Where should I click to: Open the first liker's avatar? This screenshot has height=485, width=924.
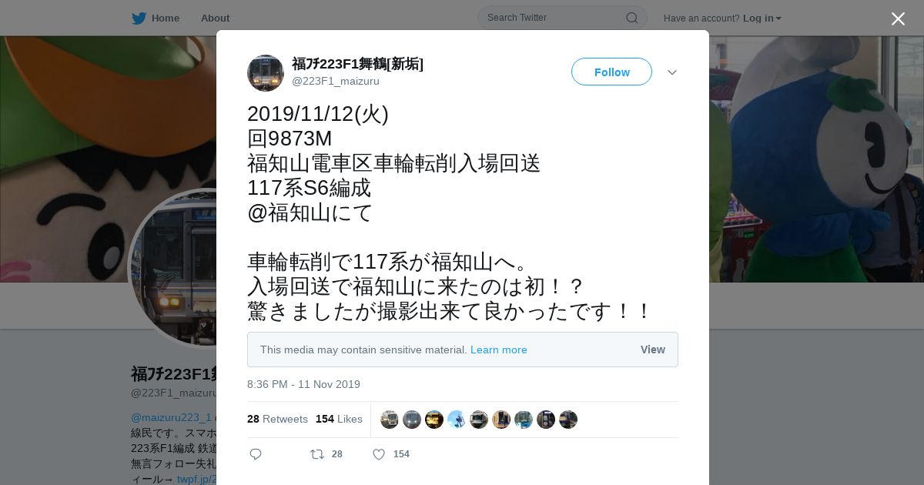(390, 420)
